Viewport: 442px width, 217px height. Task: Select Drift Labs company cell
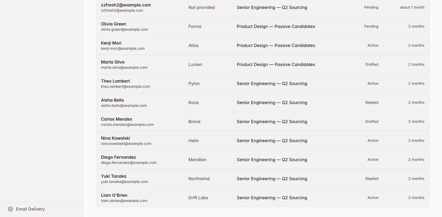coord(198,198)
